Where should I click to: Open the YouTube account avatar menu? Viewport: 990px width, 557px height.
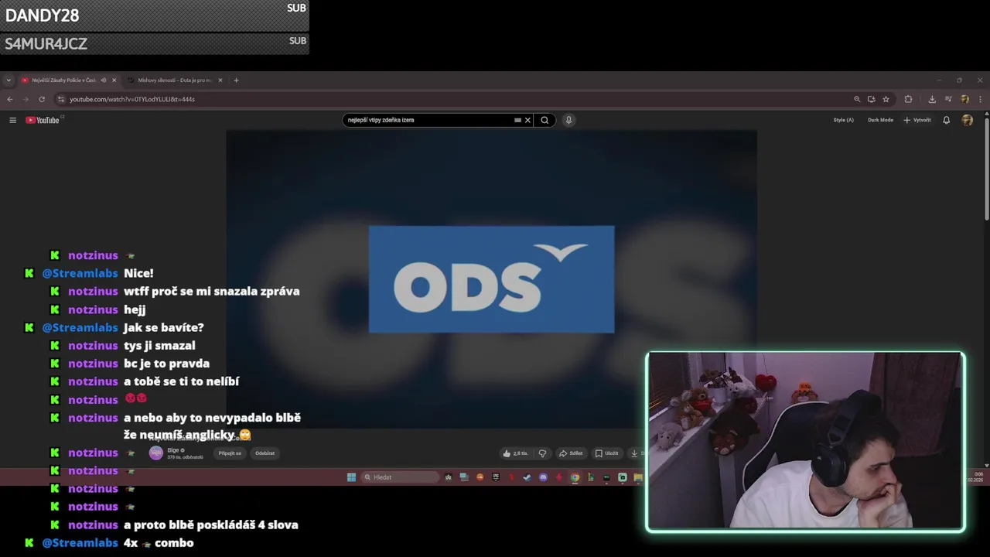click(x=967, y=120)
